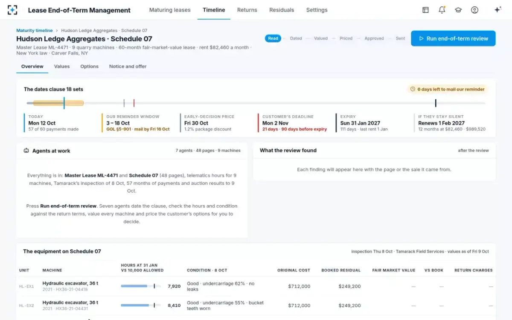Click the Dated stage step

coord(296,38)
